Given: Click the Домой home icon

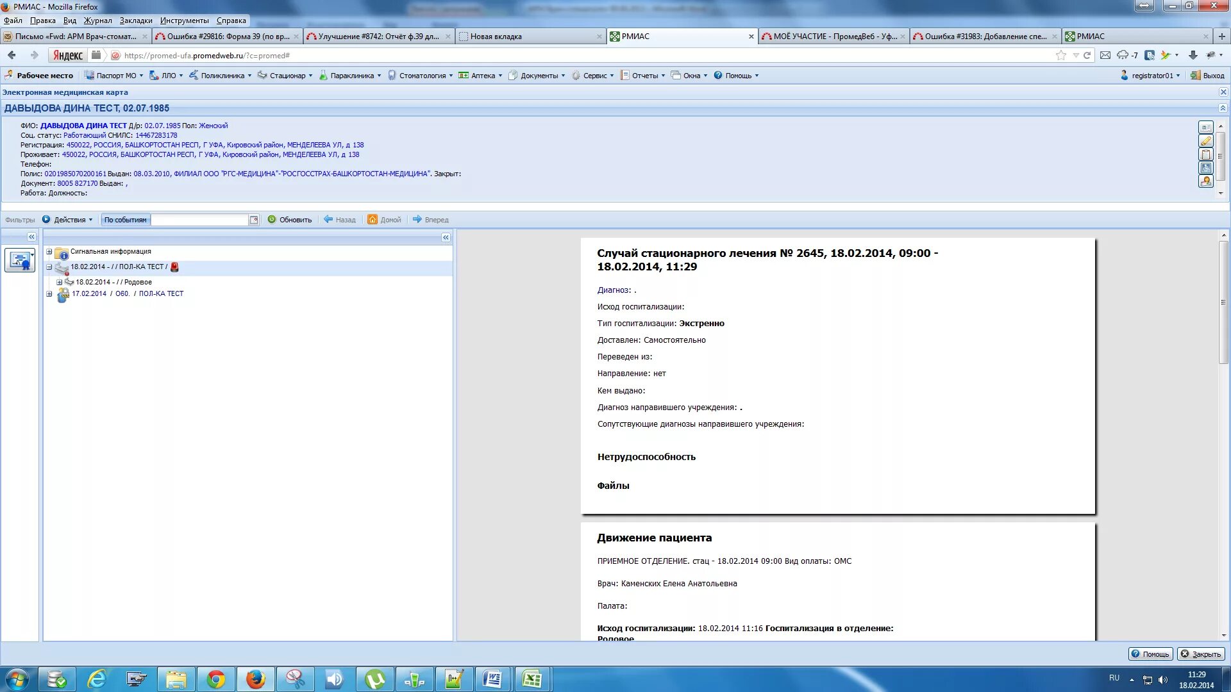Looking at the screenshot, I should click(x=372, y=220).
